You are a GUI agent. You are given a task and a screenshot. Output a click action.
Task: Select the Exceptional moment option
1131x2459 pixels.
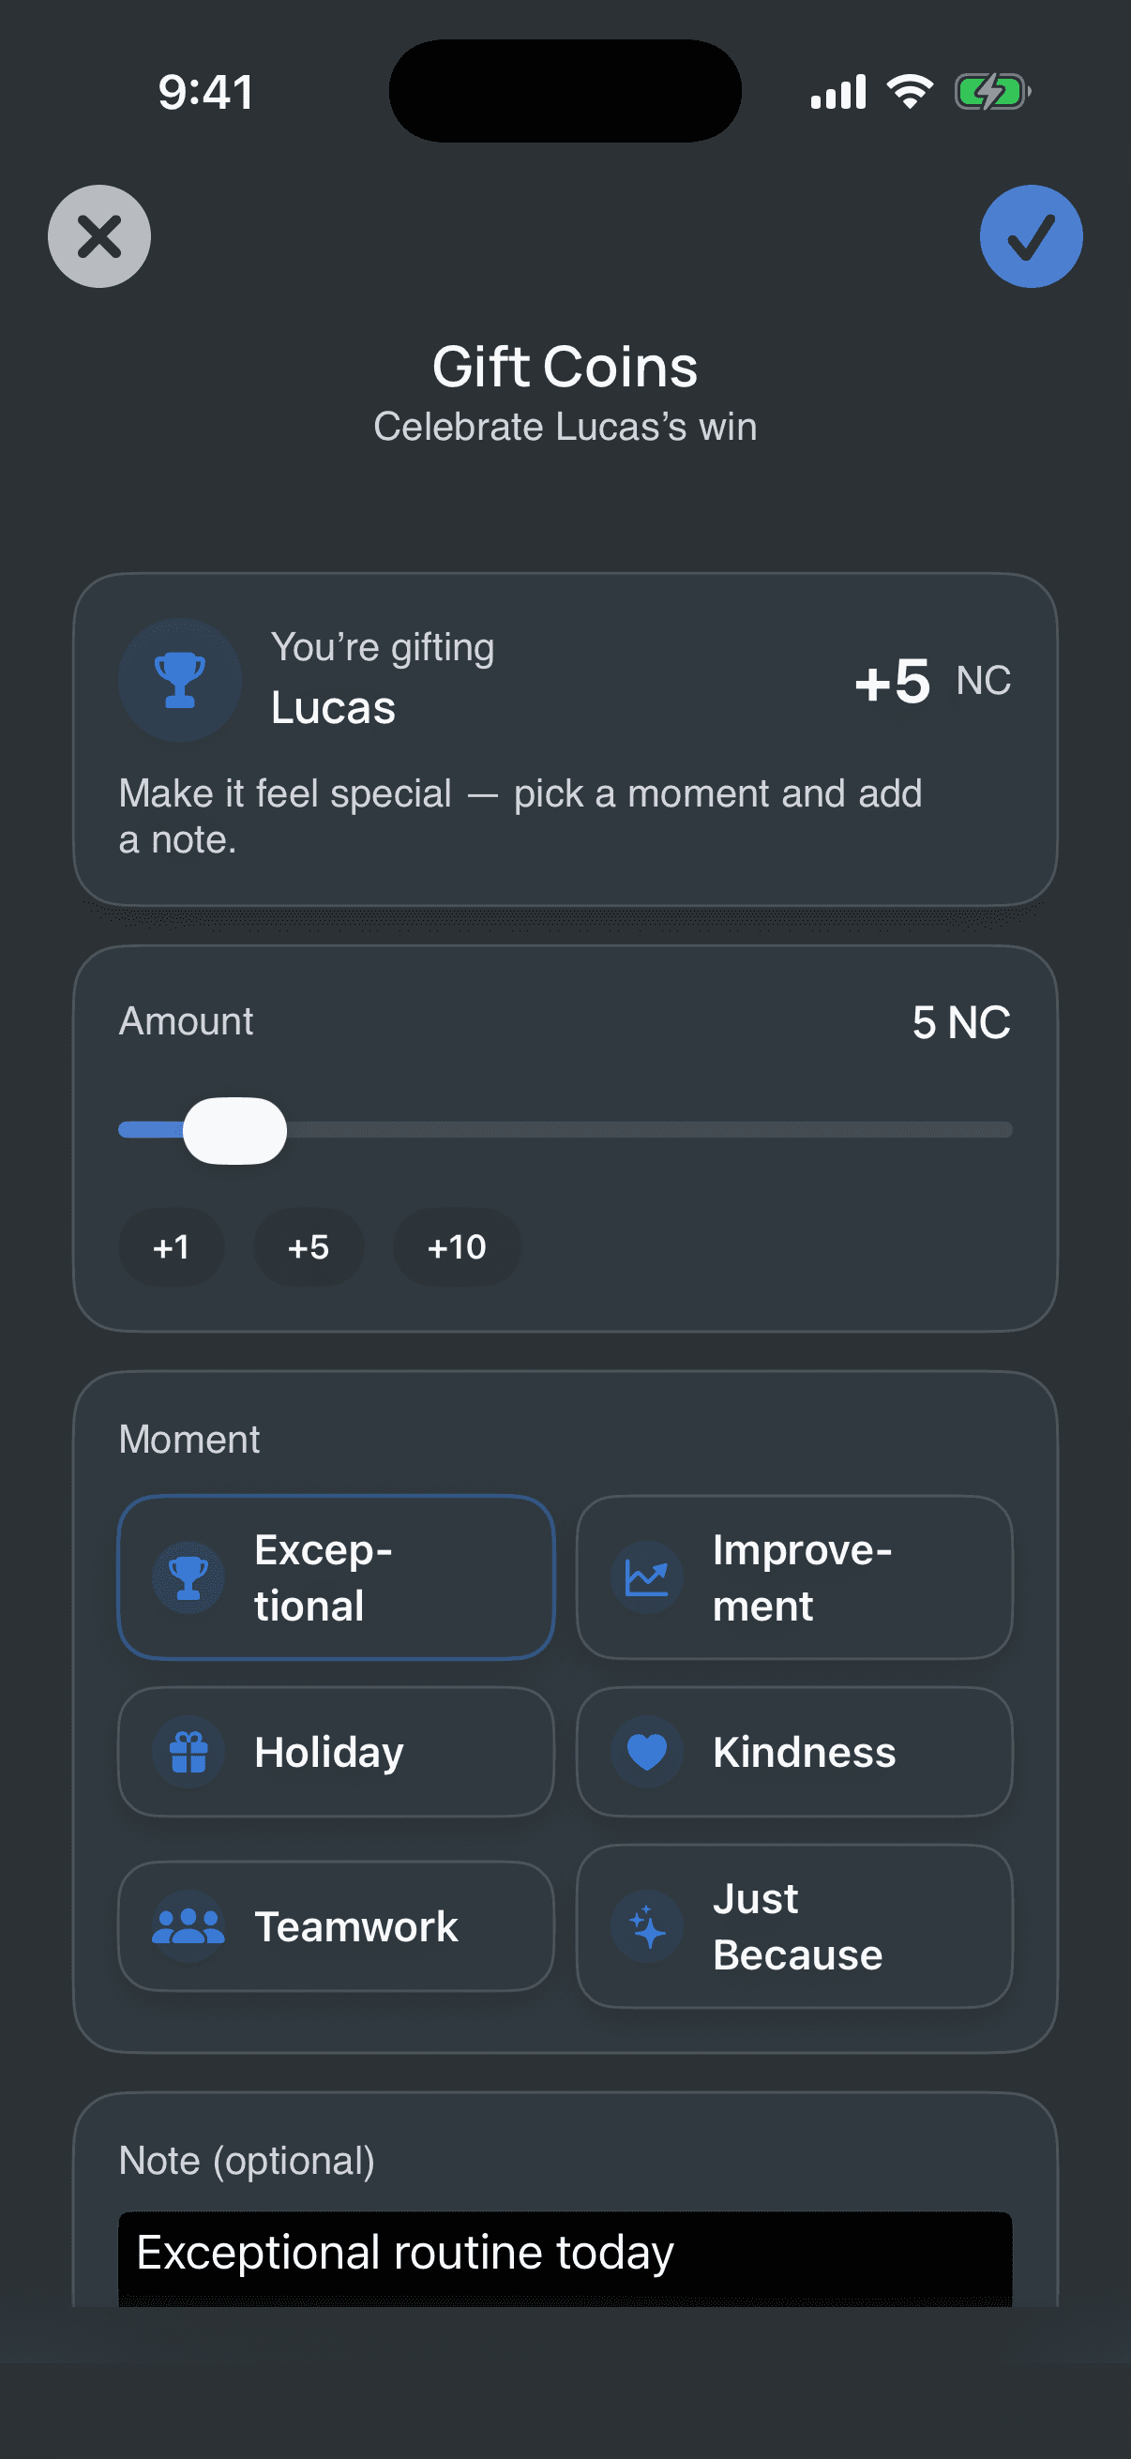point(336,1577)
